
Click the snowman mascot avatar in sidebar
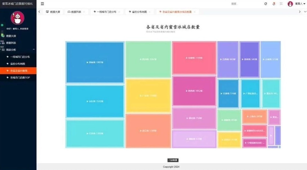[x=17, y=18]
